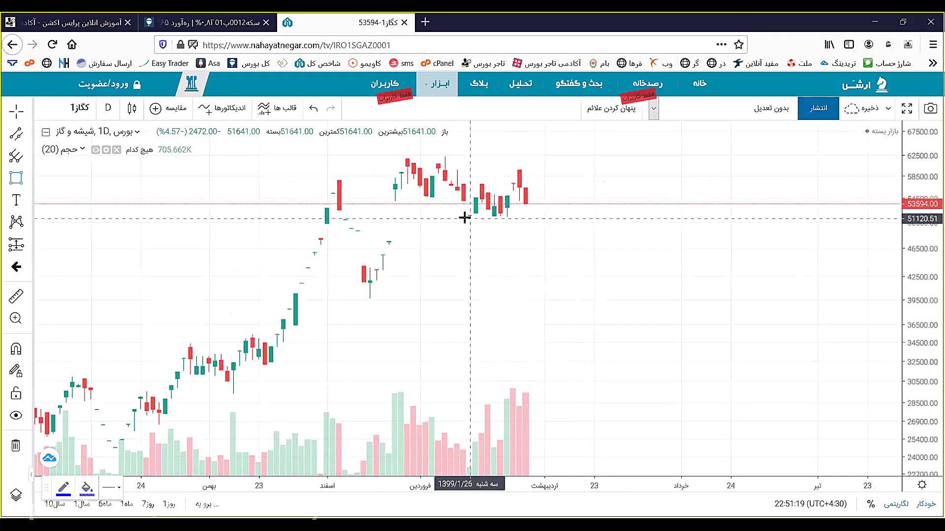The image size is (945, 531).
Task: Click the ruler measure tool
Action: point(16,296)
